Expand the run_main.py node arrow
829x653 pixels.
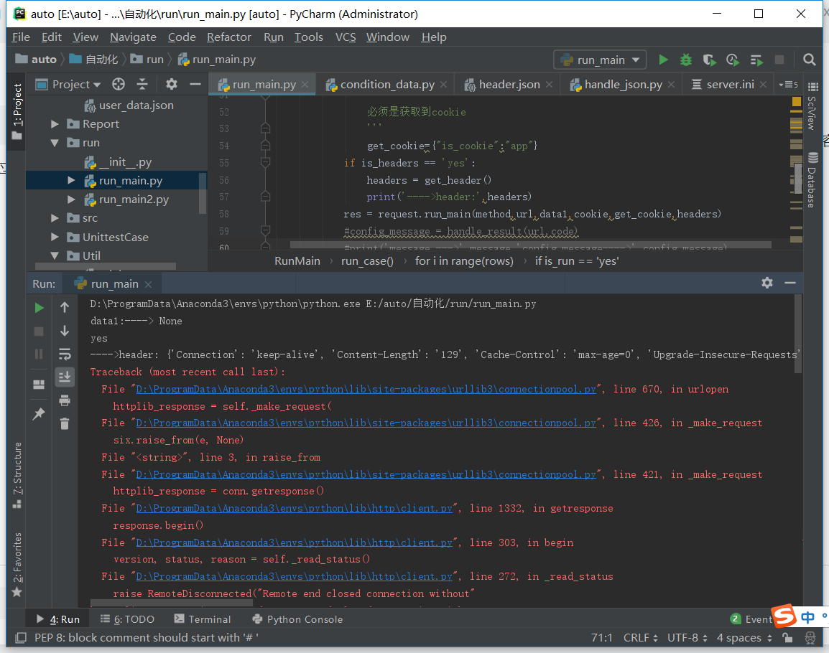click(71, 181)
